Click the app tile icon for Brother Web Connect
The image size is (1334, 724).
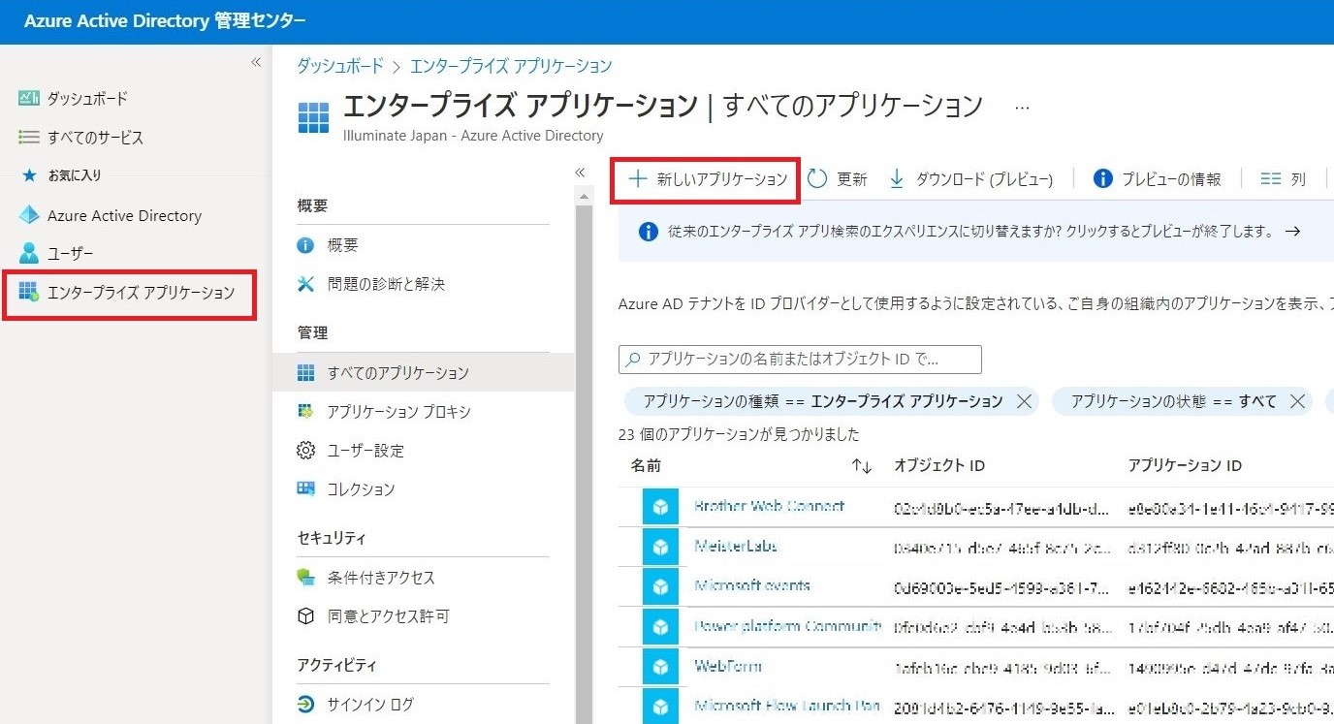tap(660, 507)
